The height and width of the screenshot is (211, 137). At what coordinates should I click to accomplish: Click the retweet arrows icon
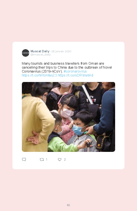(42, 159)
